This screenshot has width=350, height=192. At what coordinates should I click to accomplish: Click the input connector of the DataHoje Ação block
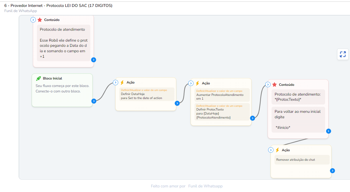(x=115, y=83)
